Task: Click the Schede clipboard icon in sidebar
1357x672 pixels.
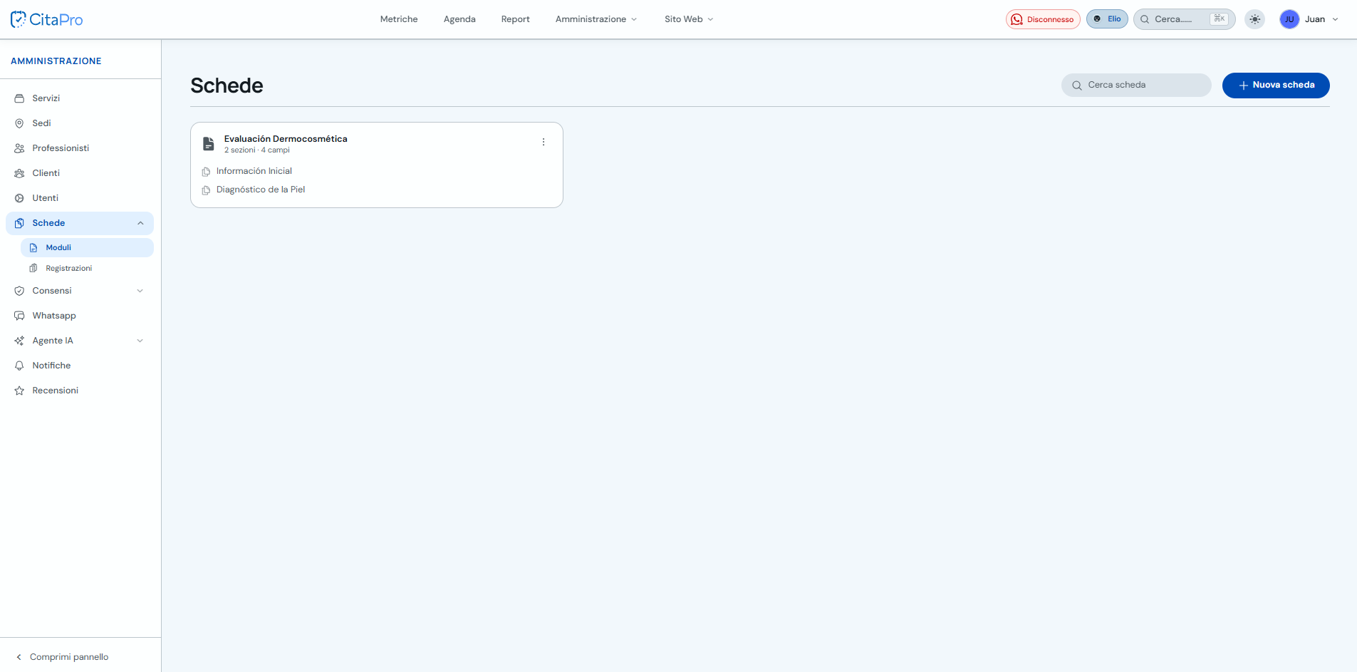Action: tap(19, 223)
